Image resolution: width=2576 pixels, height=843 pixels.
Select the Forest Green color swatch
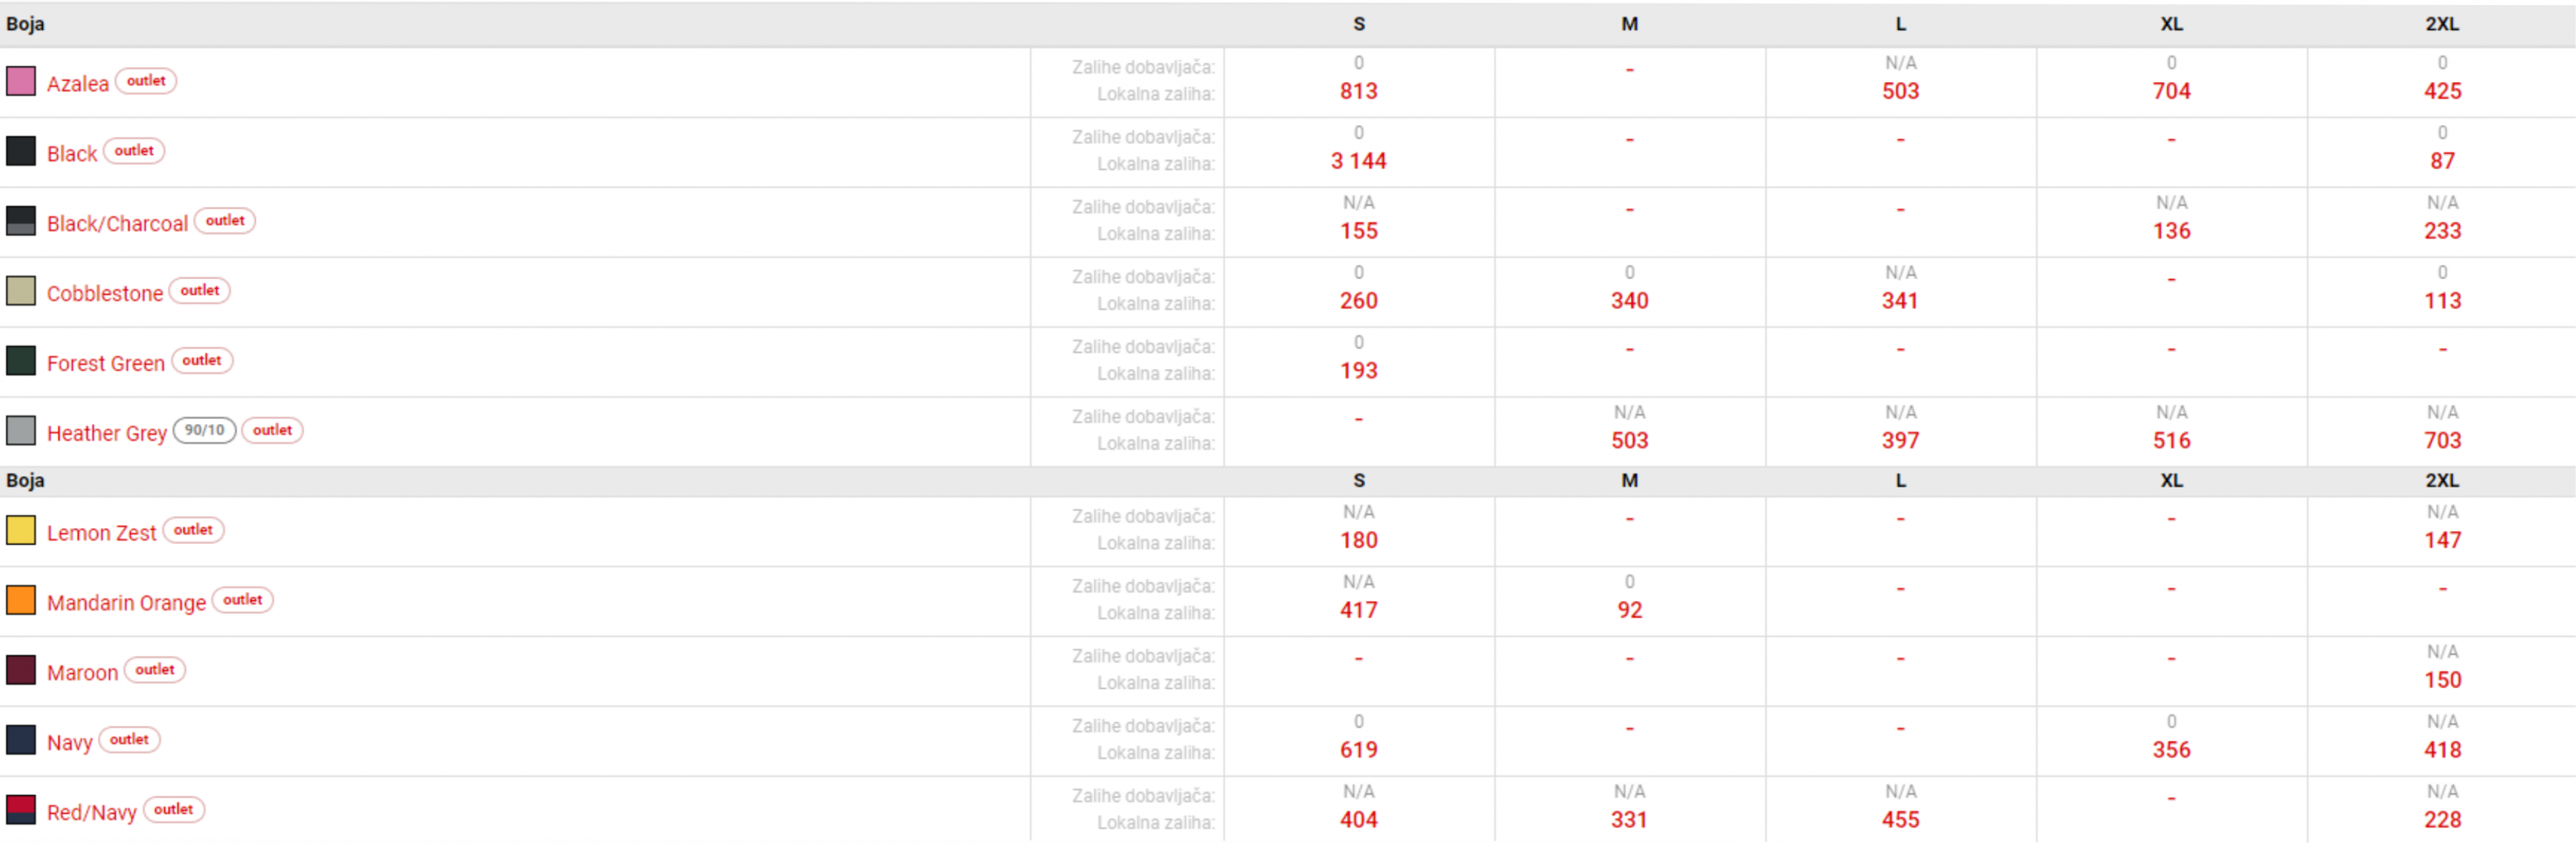[21, 360]
